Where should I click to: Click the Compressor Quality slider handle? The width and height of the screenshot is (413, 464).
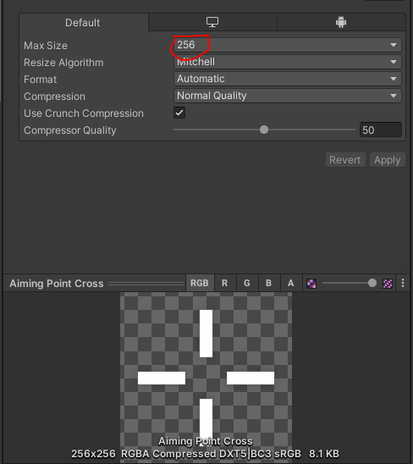pos(264,130)
